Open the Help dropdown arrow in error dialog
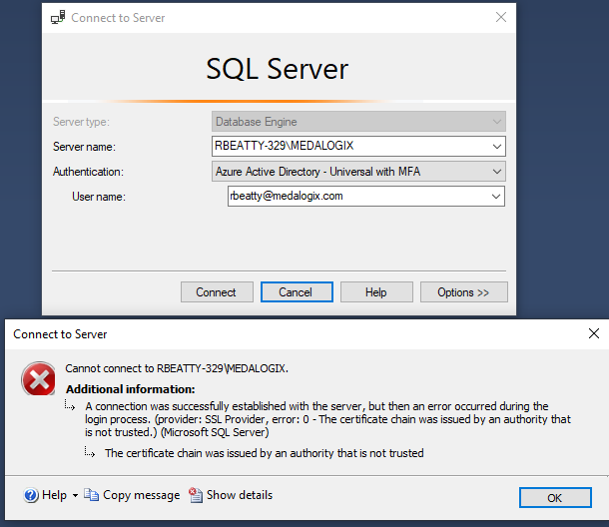This screenshot has width=609, height=527. click(x=75, y=495)
